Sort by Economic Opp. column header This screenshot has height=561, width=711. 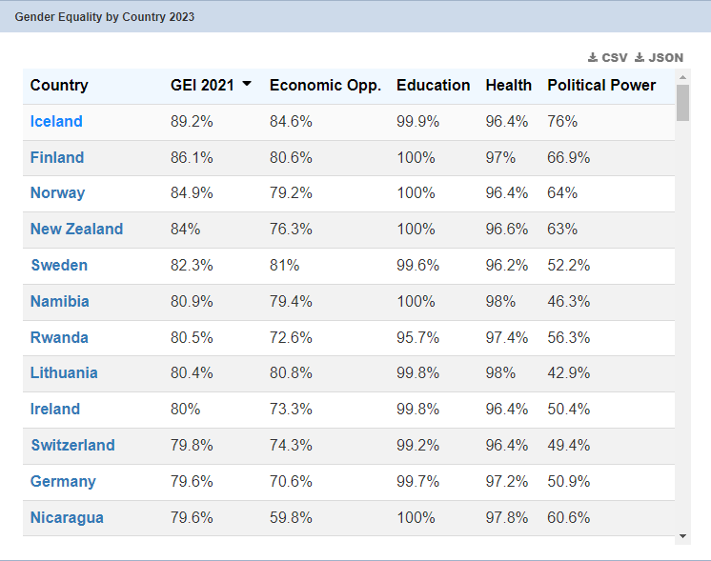(325, 85)
